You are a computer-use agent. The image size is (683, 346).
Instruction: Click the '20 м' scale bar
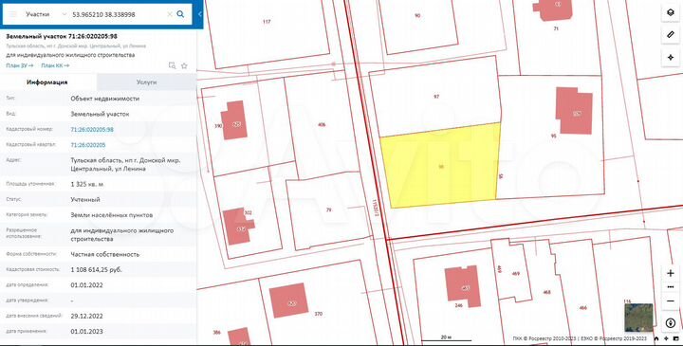point(447,337)
